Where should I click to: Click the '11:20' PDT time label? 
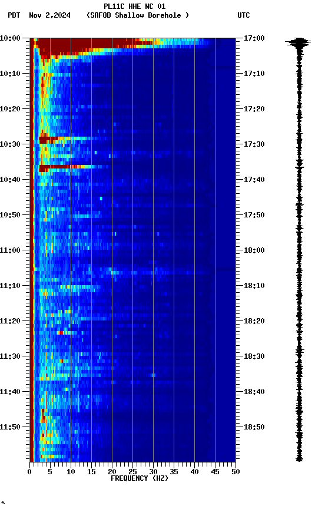(x=10, y=322)
